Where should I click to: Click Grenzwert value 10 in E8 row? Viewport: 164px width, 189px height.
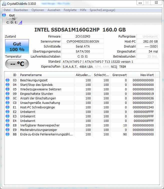[x=125, y=125]
